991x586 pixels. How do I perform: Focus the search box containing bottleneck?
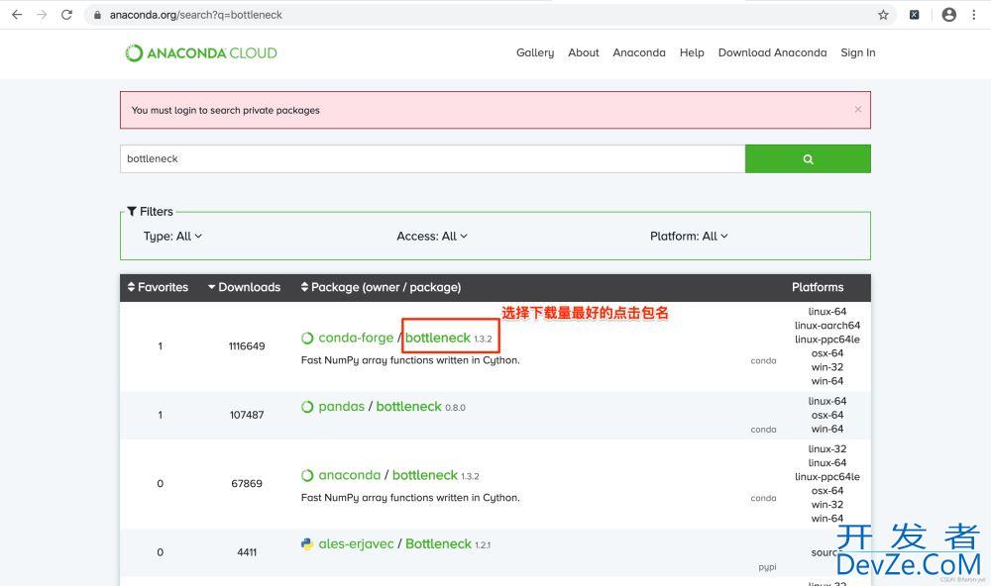click(432, 158)
